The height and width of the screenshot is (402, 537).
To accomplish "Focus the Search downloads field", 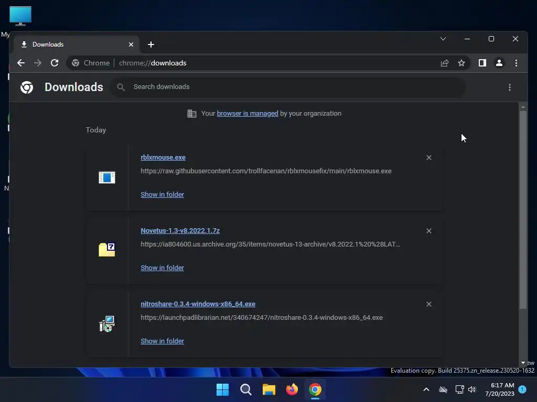I will click(288, 87).
